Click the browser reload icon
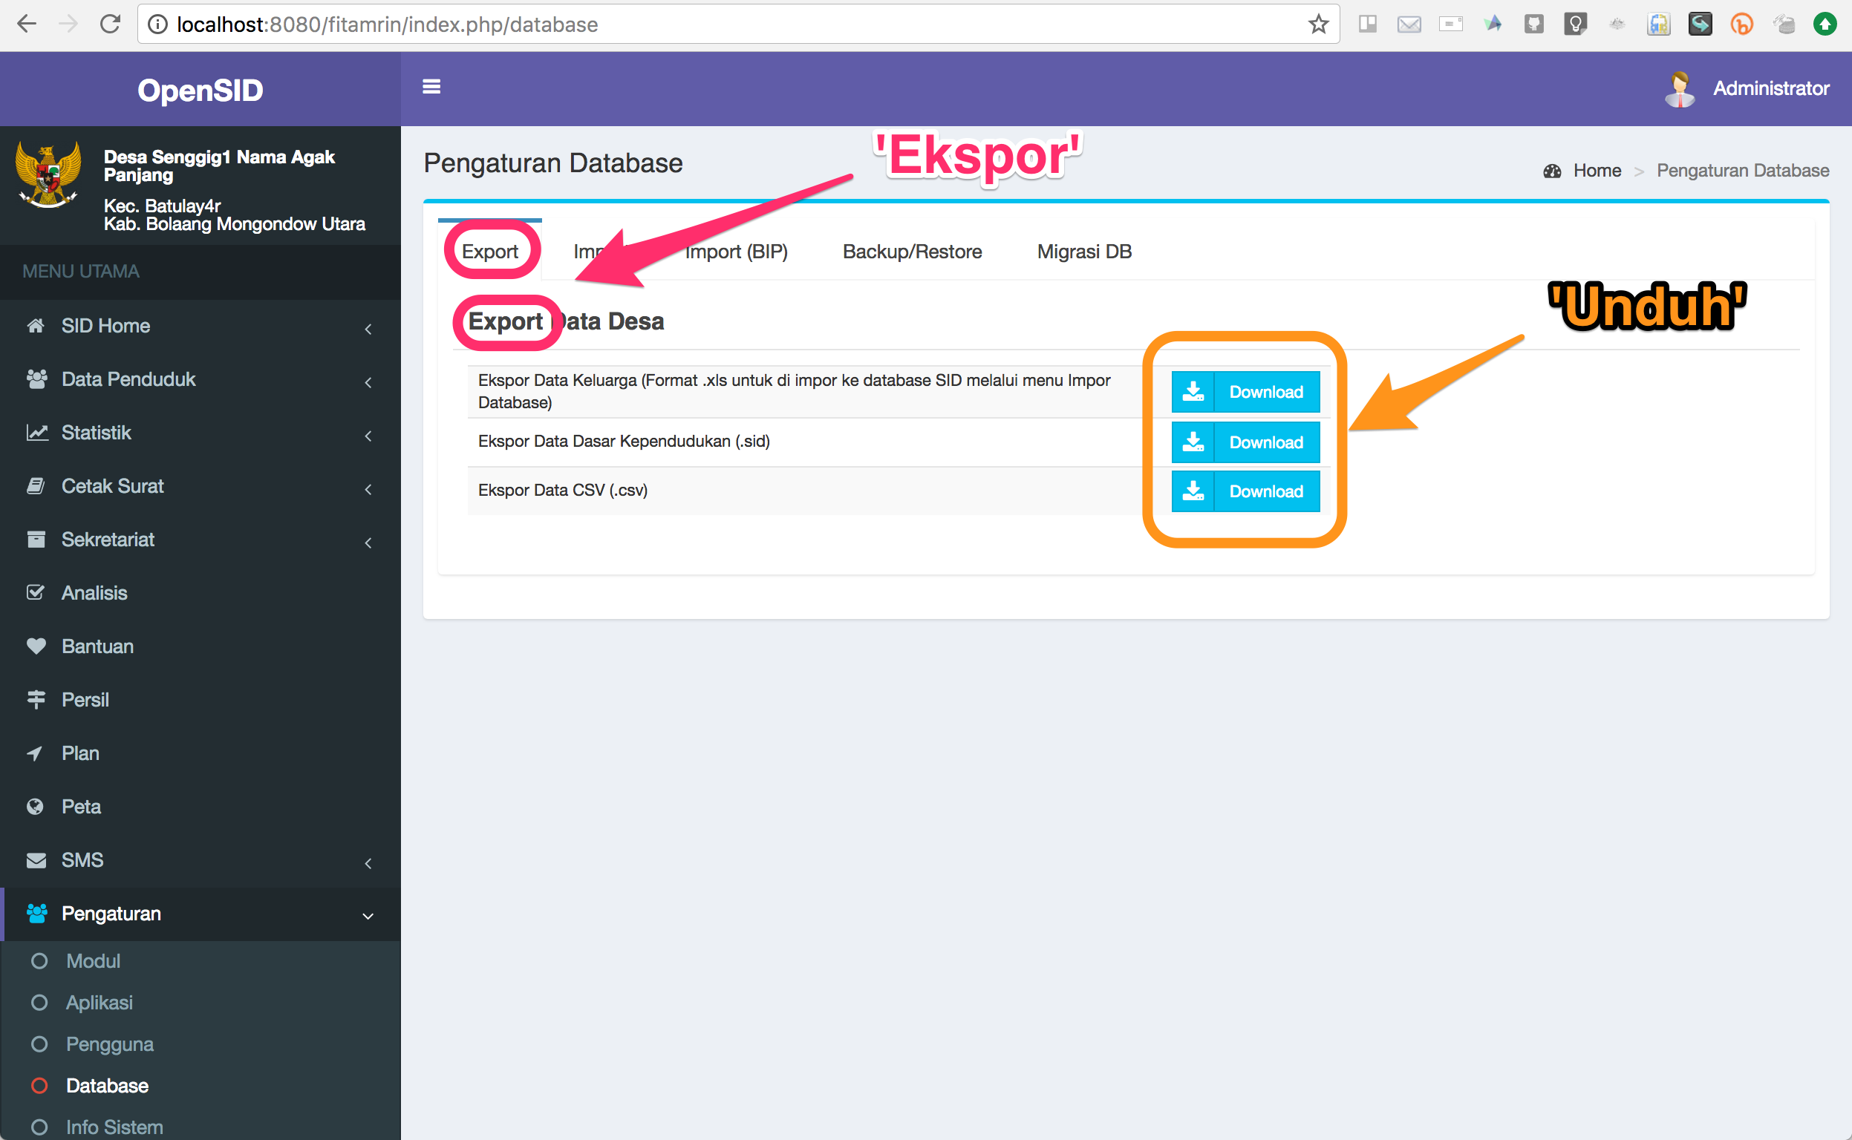The height and width of the screenshot is (1140, 1852). (x=110, y=23)
